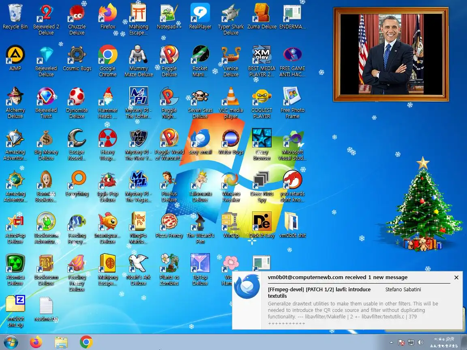This screenshot has height=350, width=467.
Task: Select the Winaero Tweaker icon
Action: [x=231, y=186]
